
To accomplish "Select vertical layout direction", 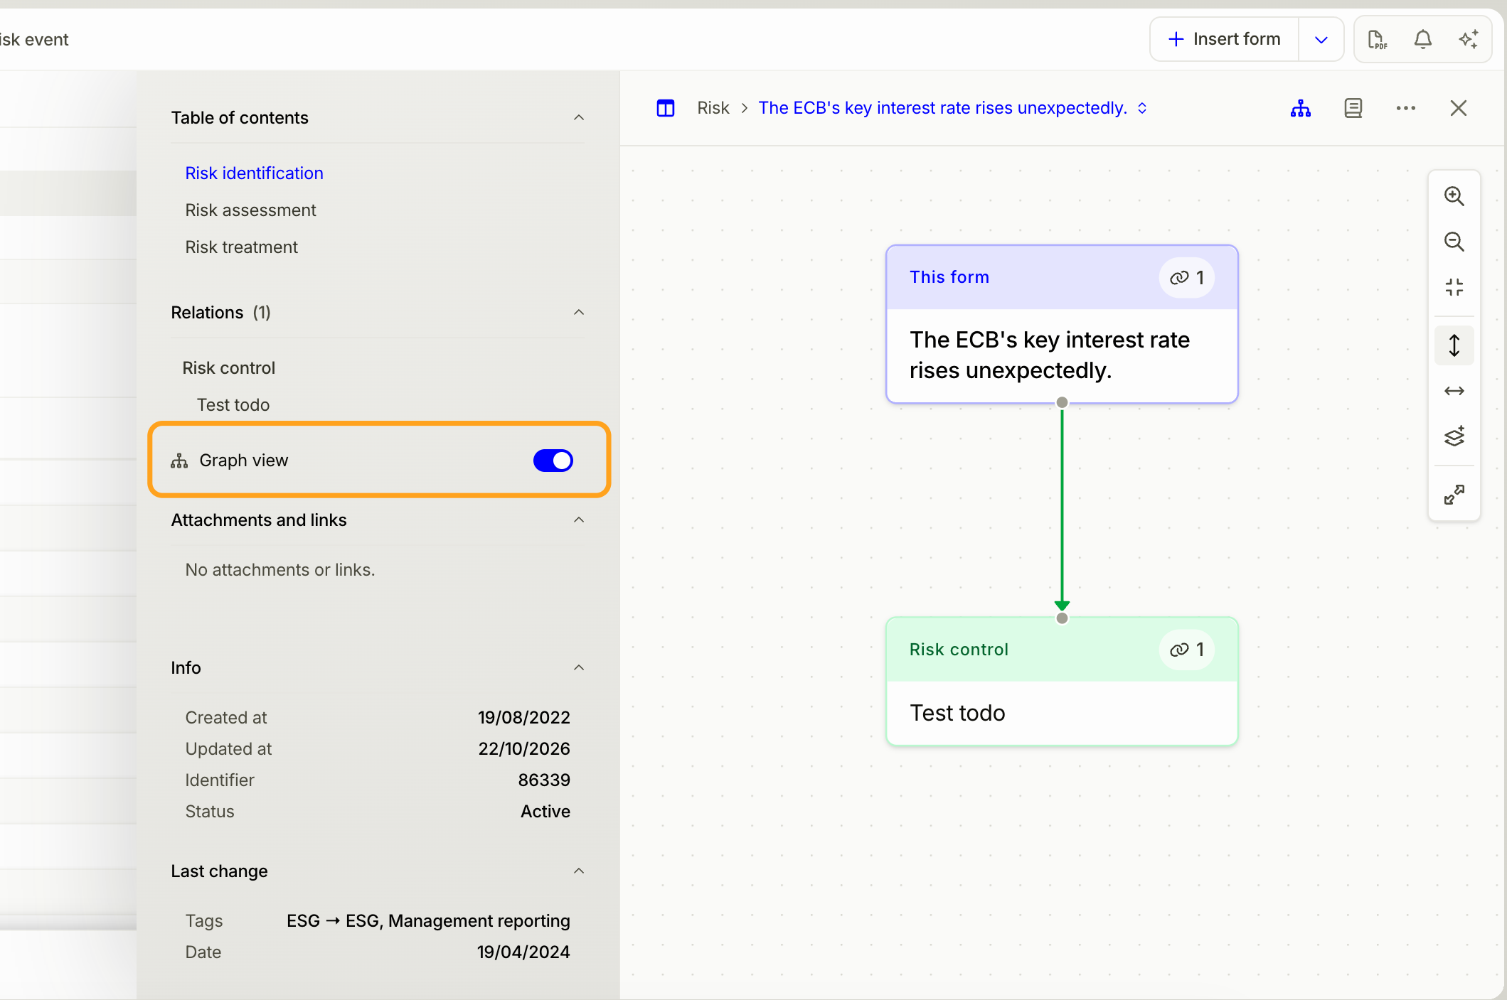I will (x=1454, y=345).
